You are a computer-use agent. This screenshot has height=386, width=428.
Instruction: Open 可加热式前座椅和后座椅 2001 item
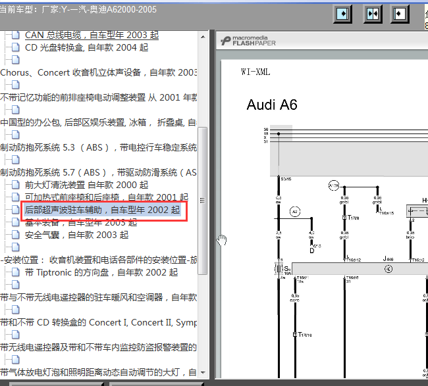(x=107, y=197)
